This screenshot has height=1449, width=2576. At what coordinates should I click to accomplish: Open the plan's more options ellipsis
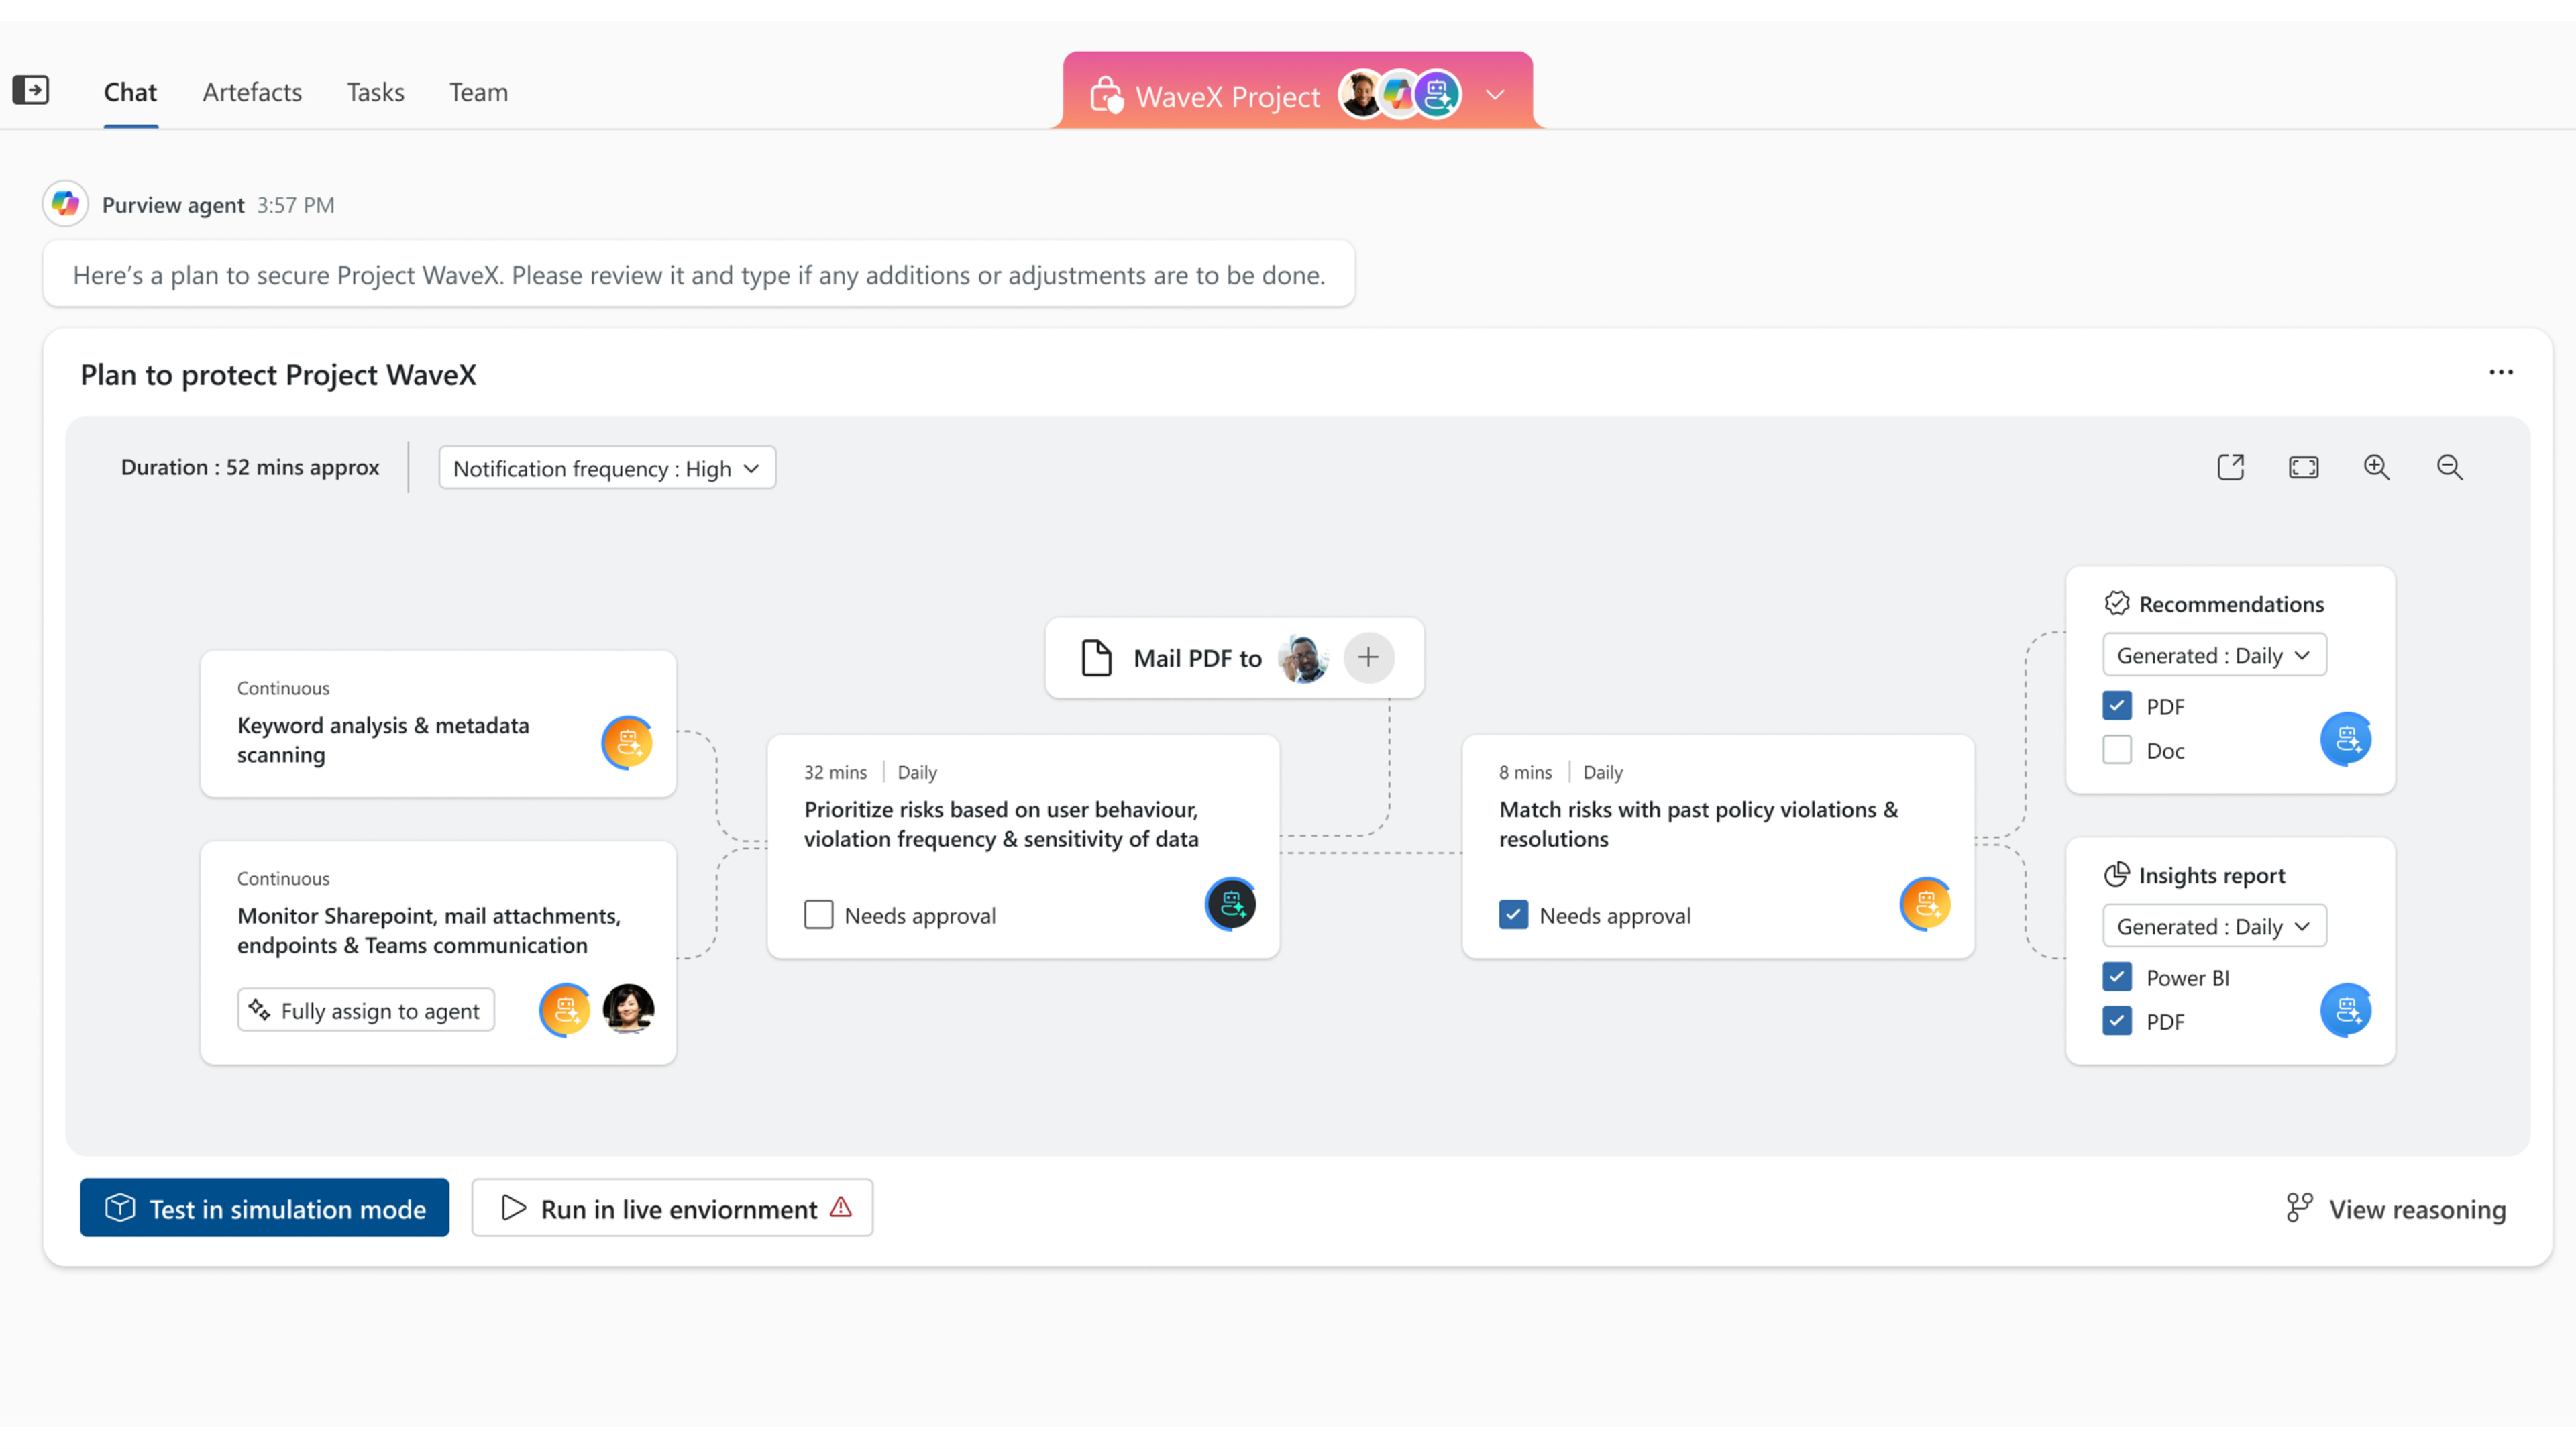(2501, 372)
